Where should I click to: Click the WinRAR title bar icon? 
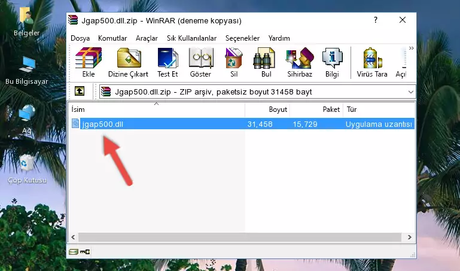coord(73,20)
